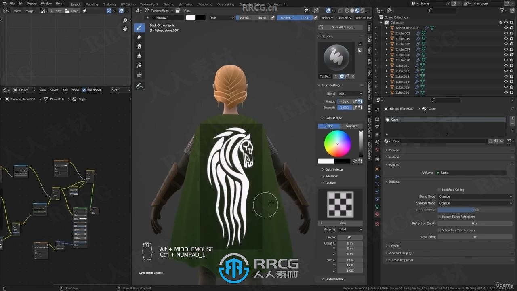The height and width of the screenshot is (291, 517).
Task: Select the Clone stamp tool
Action: click(139, 56)
